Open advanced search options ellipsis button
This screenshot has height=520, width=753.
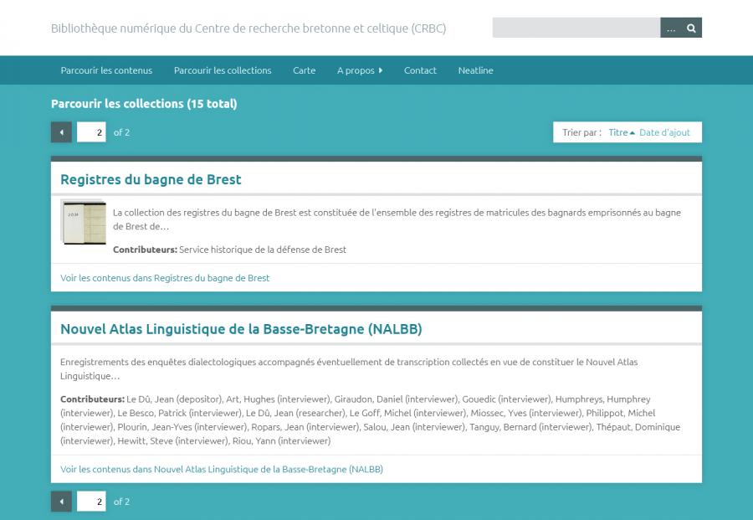tap(671, 28)
